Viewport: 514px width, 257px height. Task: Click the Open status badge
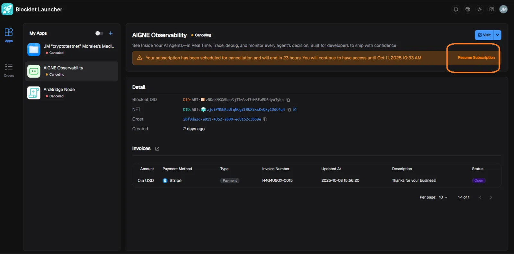coord(479,181)
